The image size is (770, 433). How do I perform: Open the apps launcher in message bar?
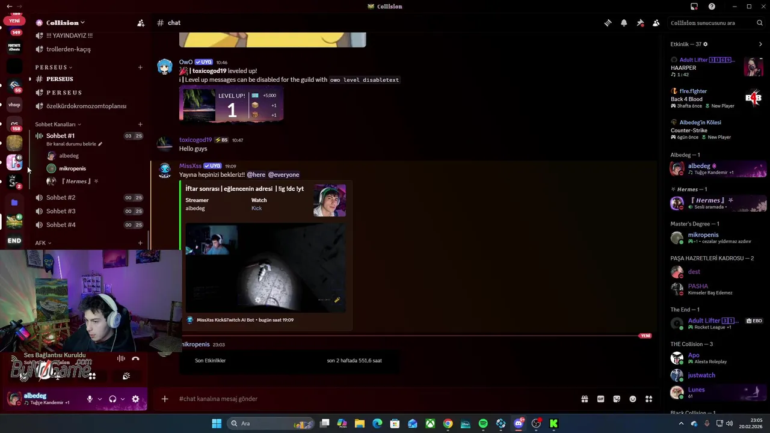(x=649, y=399)
